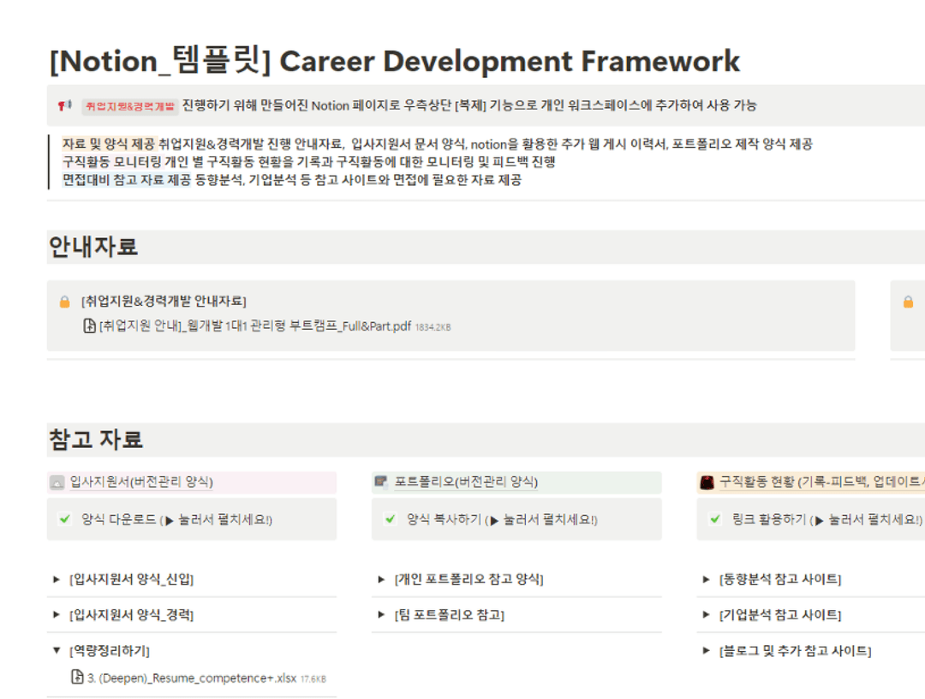Expand the [입사지원서 양식_신입] toggle
The image size is (925, 699).
click(57, 579)
